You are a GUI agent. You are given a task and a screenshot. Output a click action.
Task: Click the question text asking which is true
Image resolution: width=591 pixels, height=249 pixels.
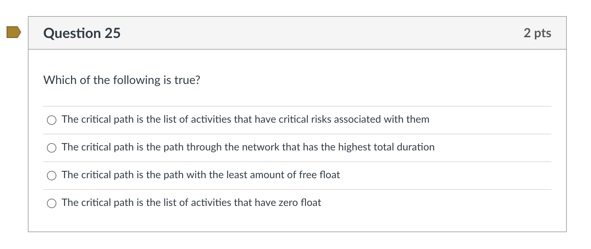122,80
